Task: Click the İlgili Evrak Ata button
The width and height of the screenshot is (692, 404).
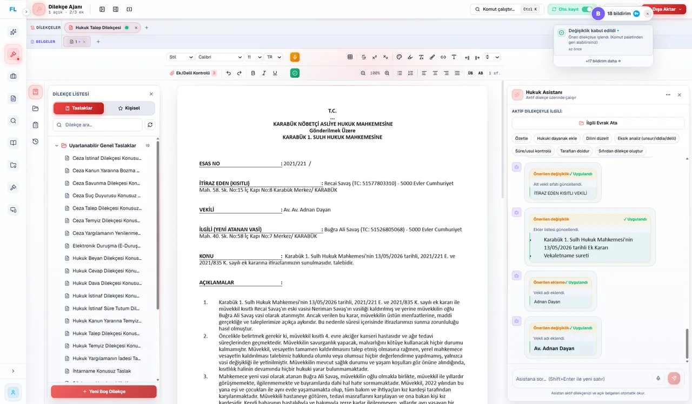Action: [598, 123]
